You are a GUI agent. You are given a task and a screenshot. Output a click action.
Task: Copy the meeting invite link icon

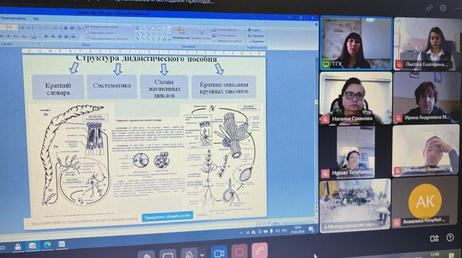[429, 8]
